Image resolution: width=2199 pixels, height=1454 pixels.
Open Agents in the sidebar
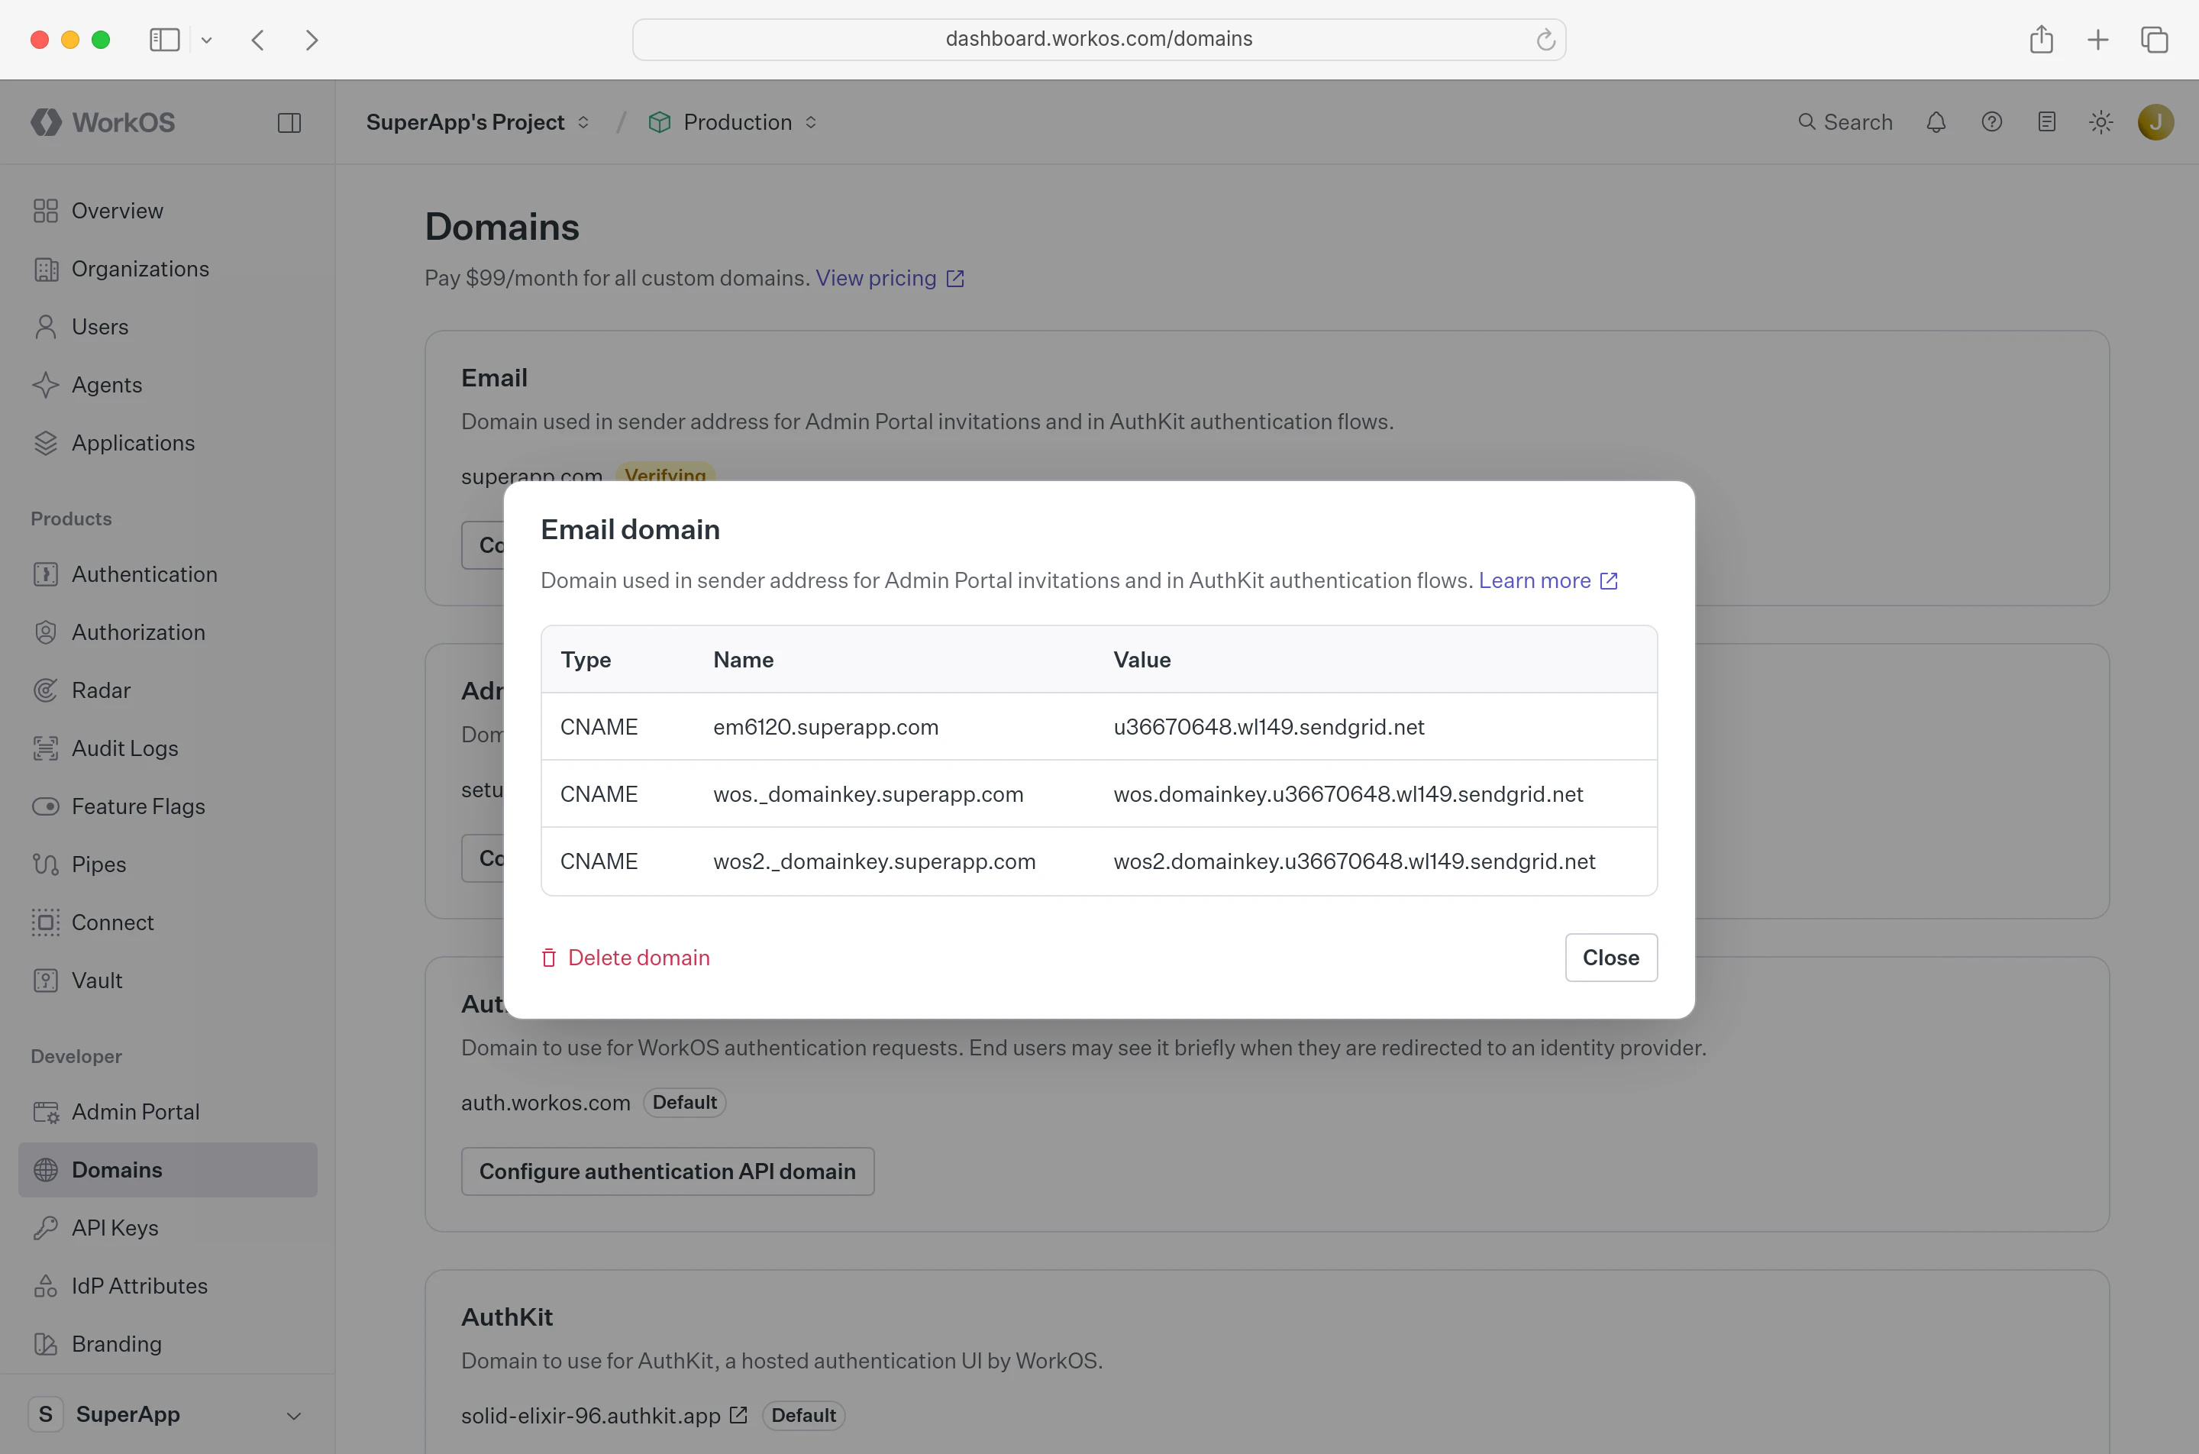click(x=168, y=385)
